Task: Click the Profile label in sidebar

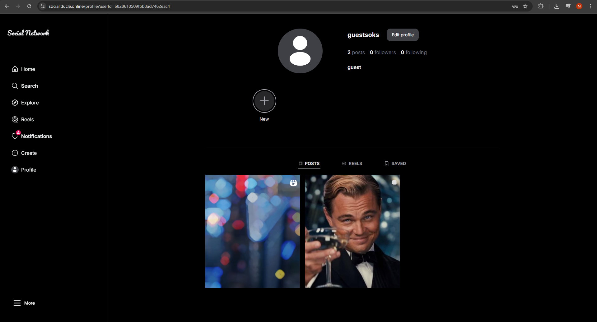Action: [x=29, y=170]
